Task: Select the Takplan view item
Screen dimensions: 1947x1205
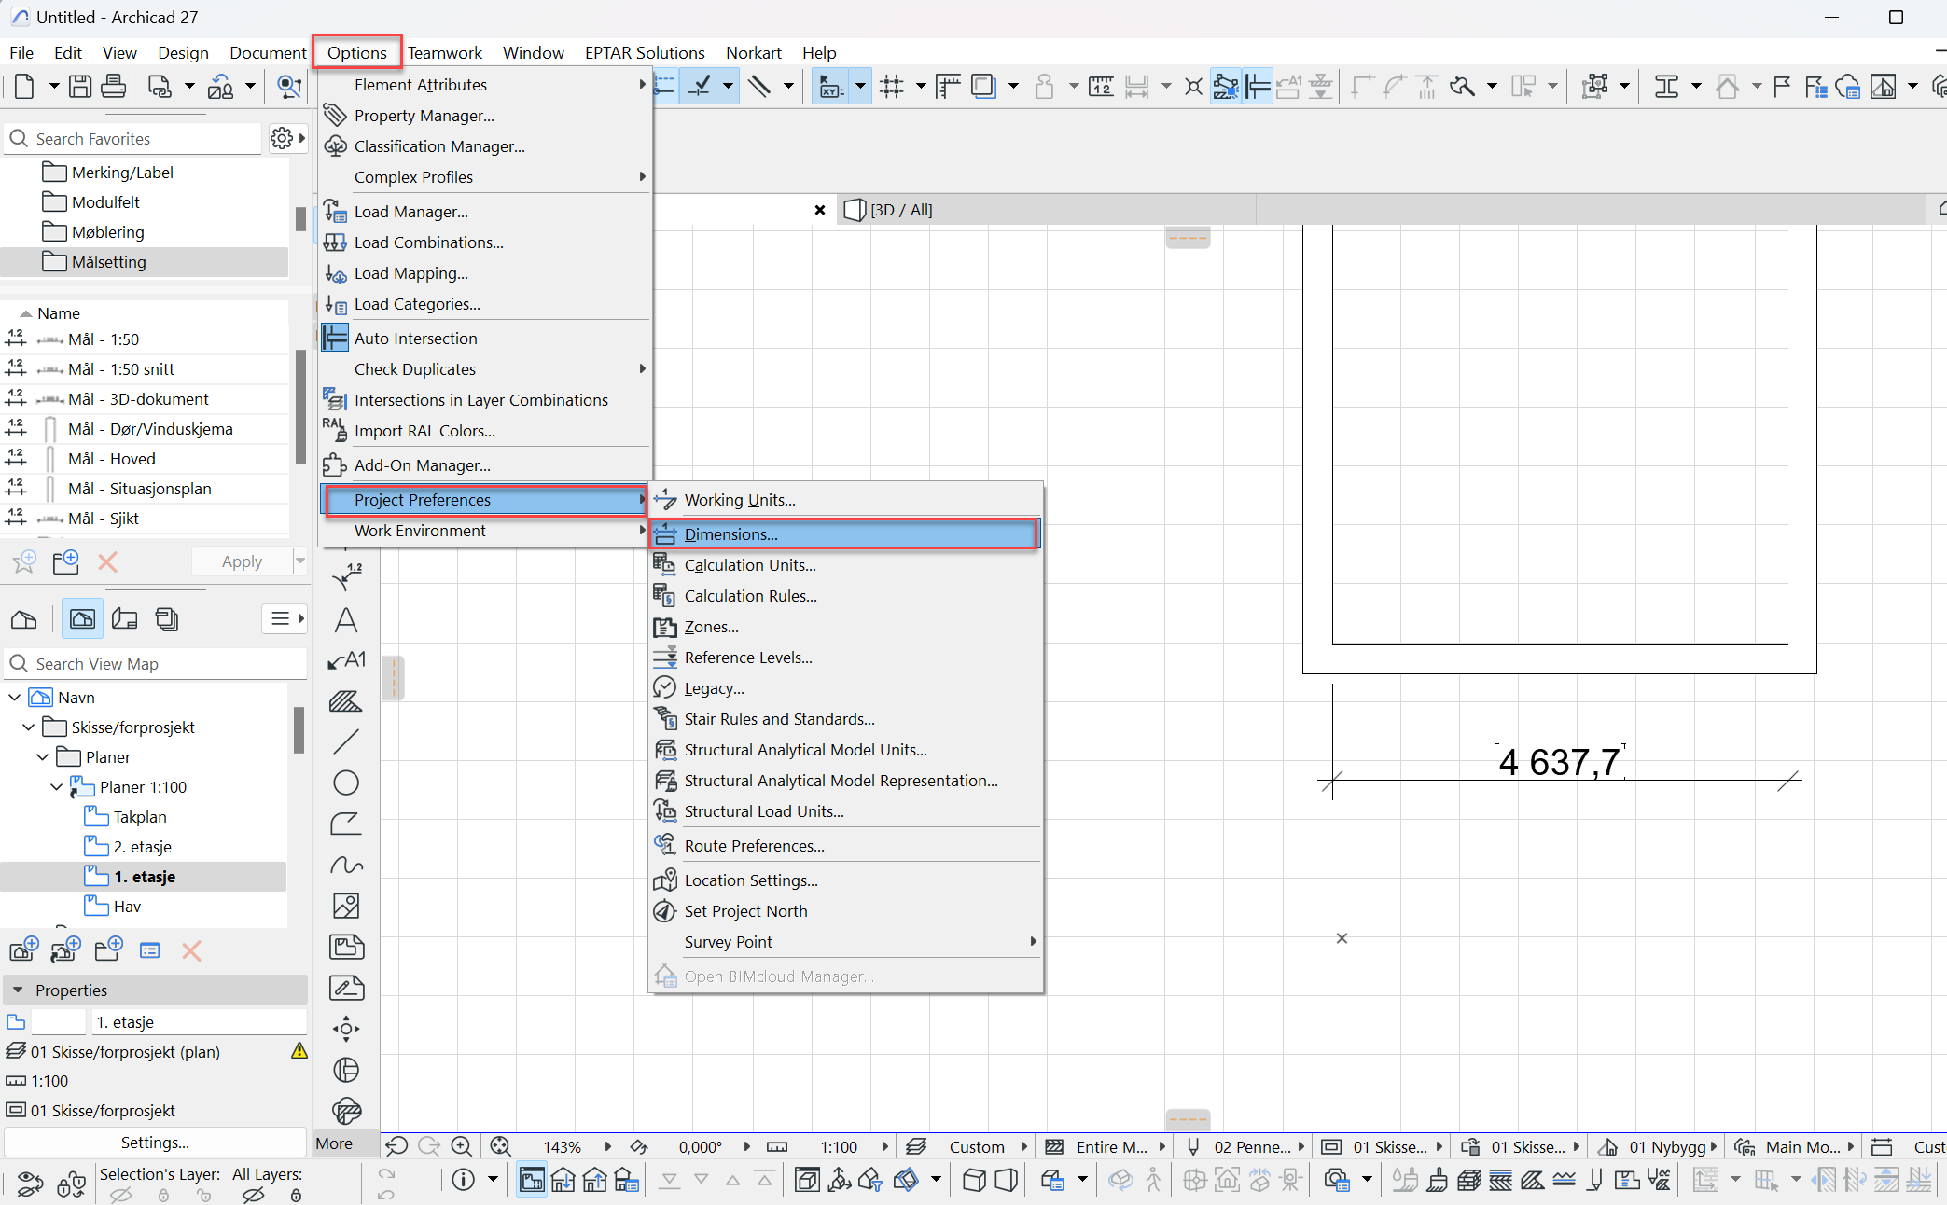Action: click(x=140, y=817)
